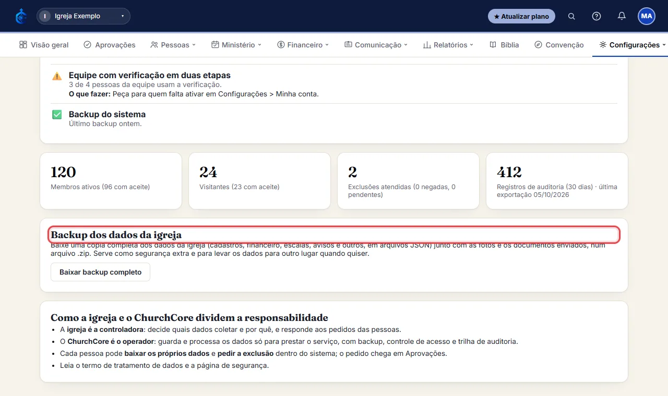Click the baixar os próprios dados bullet

point(254,353)
